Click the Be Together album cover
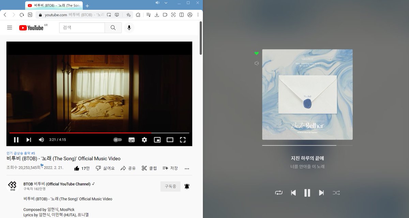409x218 pixels. (x=307, y=94)
